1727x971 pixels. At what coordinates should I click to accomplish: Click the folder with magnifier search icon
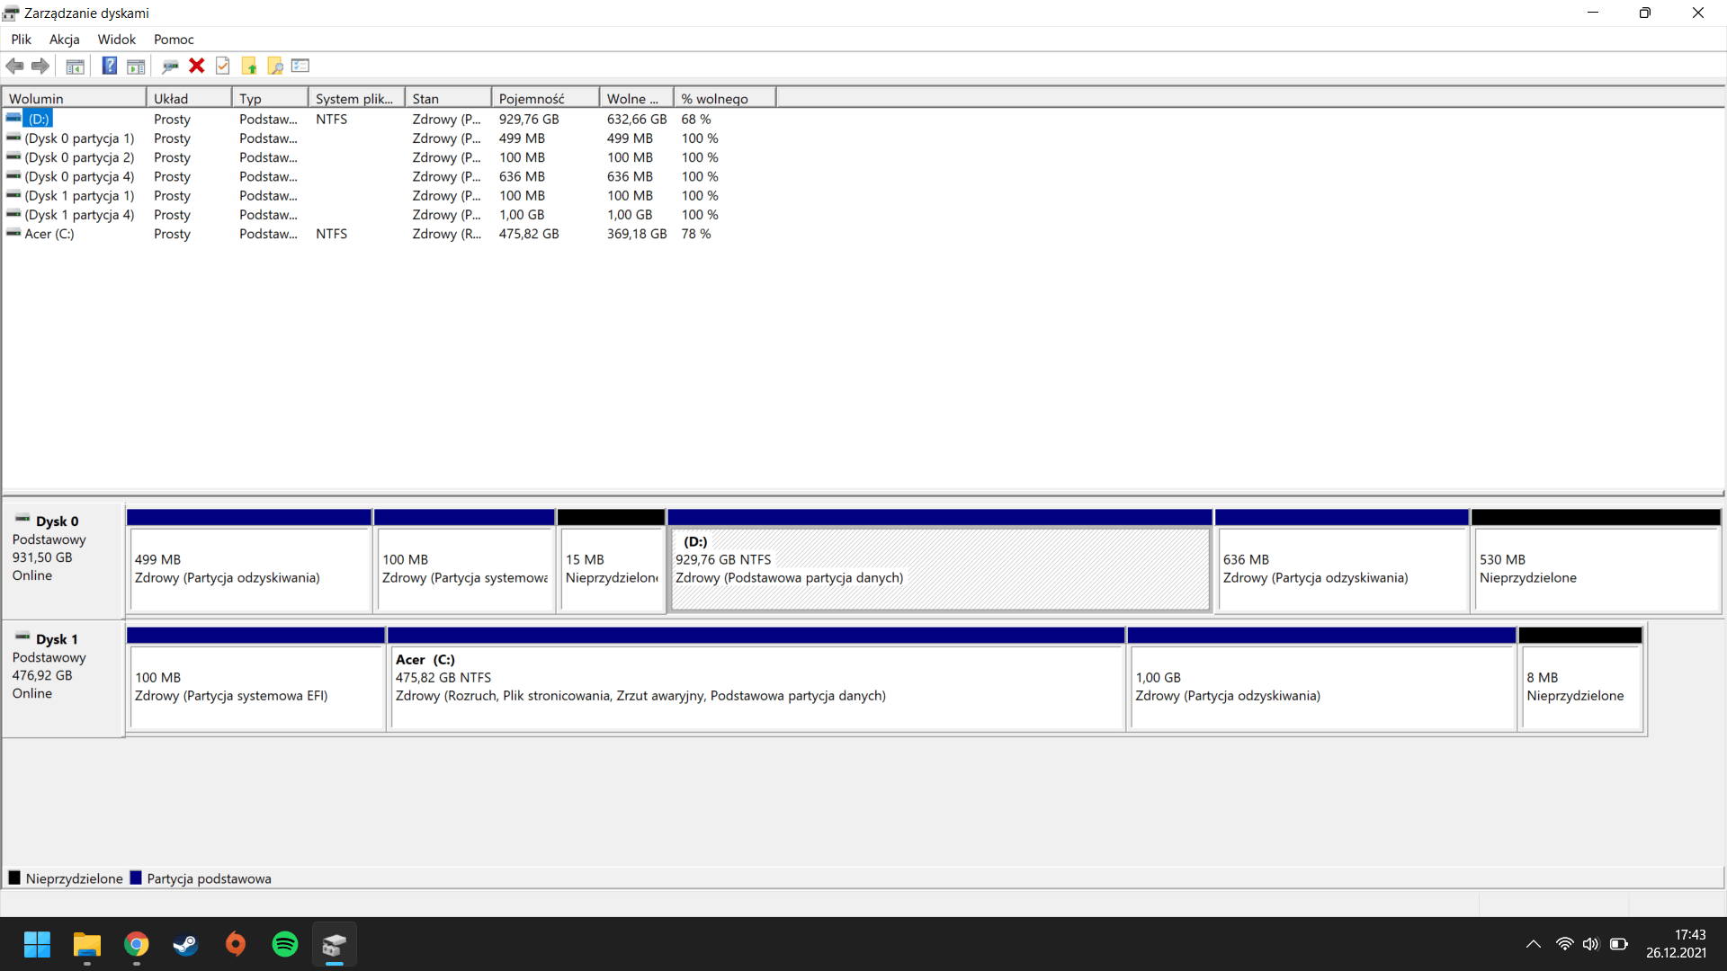pos(275,66)
